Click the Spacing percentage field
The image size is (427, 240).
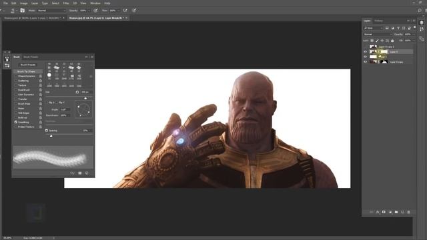(x=87, y=131)
